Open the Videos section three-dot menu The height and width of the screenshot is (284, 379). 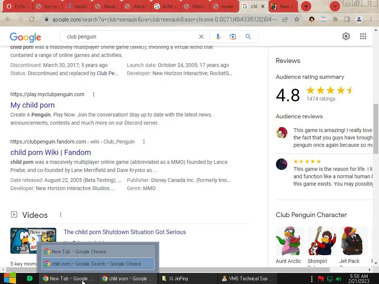click(x=61, y=214)
